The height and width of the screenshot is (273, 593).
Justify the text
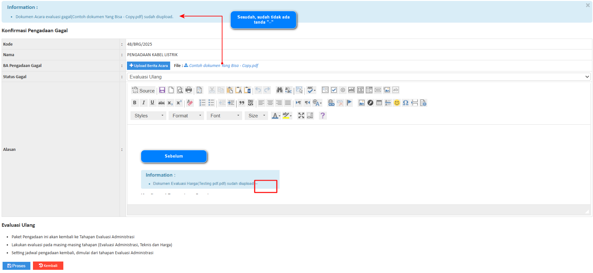(288, 103)
